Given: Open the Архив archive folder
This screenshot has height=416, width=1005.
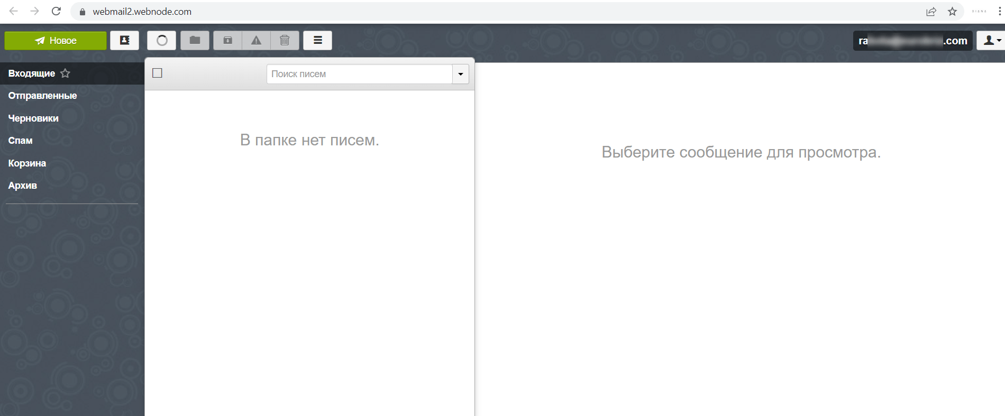Looking at the screenshot, I should pos(23,186).
